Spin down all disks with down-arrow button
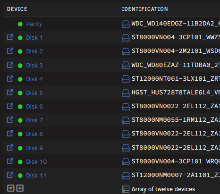The height and width of the screenshot is (194, 220). pyautogui.click(x=11, y=188)
